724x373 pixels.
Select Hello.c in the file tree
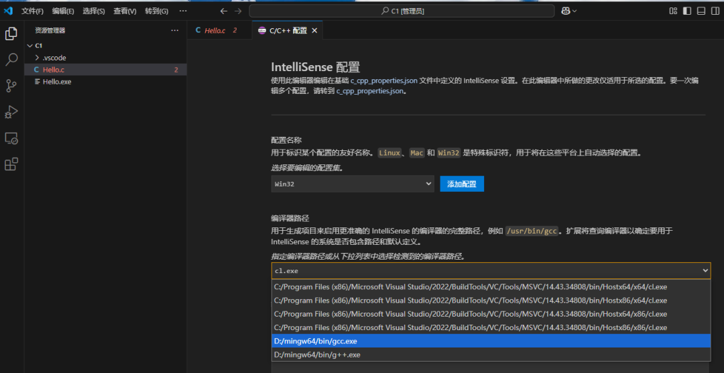tap(106, 70)
